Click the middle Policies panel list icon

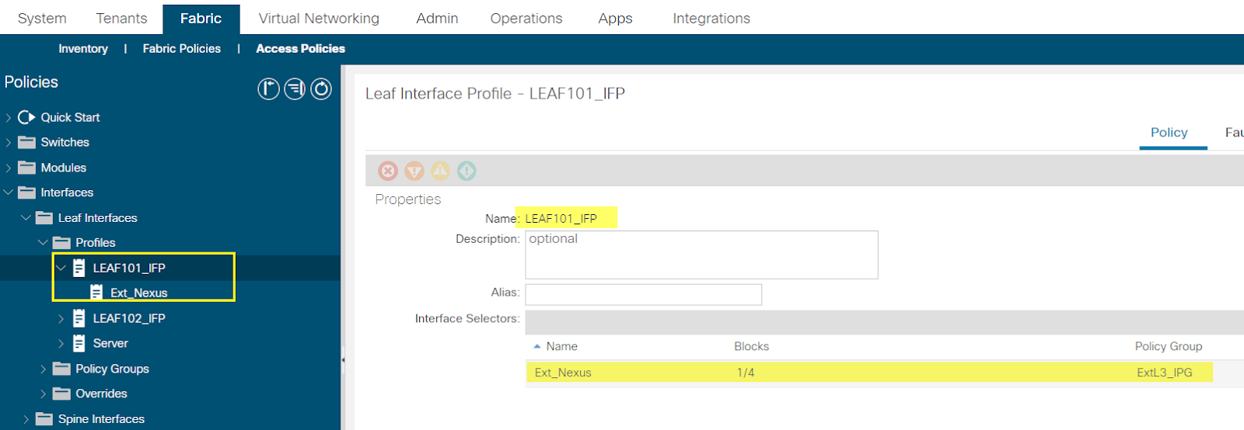[x=295, y=89]
